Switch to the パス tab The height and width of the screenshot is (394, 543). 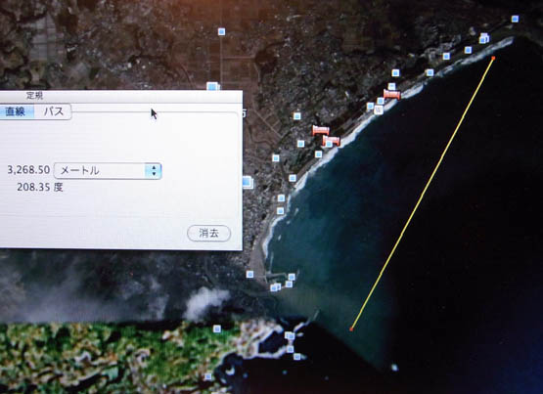click(54, 111)
